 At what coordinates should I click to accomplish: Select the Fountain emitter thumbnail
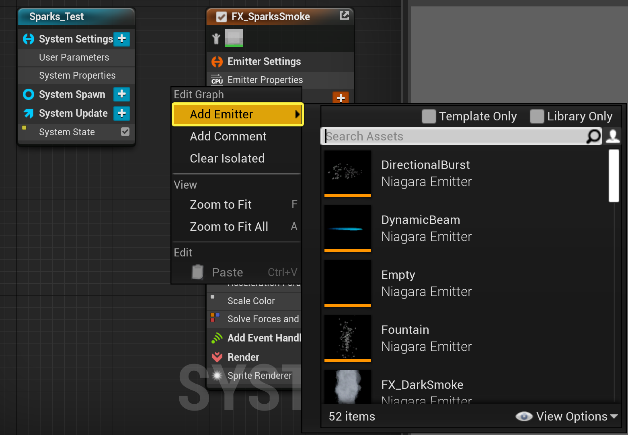point(348,339)
